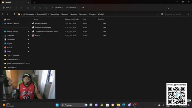Viewport: 192px width, 108px height.
Task: Click Programs breadcrumb segment
Action: (x=92, y=14)
